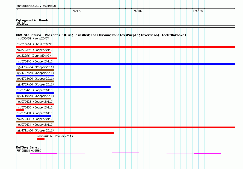
Task: Click the dgv4708n54 brown complex bar
Action: coord(35,81)
